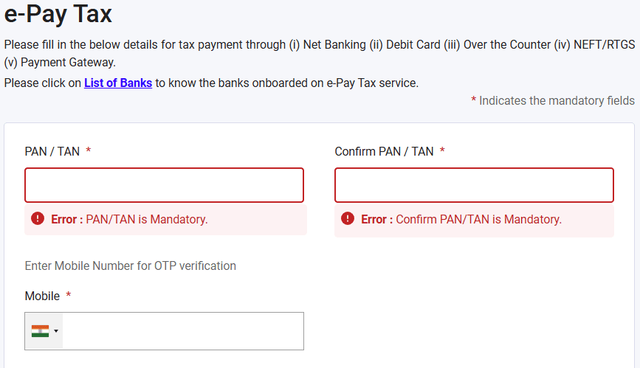
Task: Open the List of Banks link
Action: click(x=118, y=83)
